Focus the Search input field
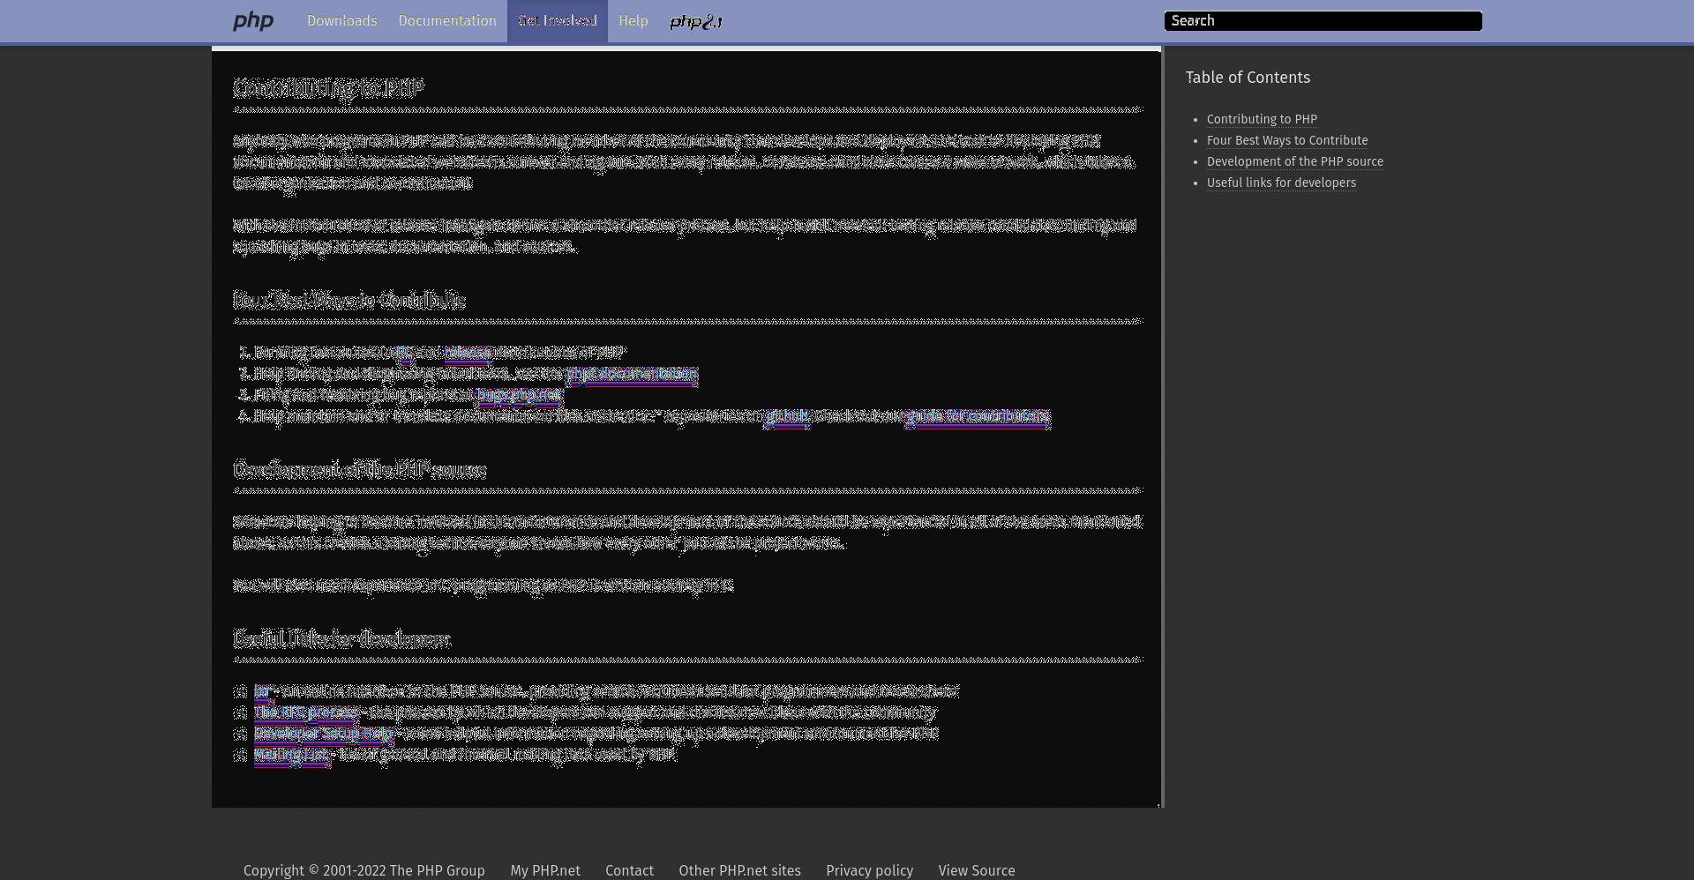The width and height of the screenshot is (1694, 880). [1323, 21]
